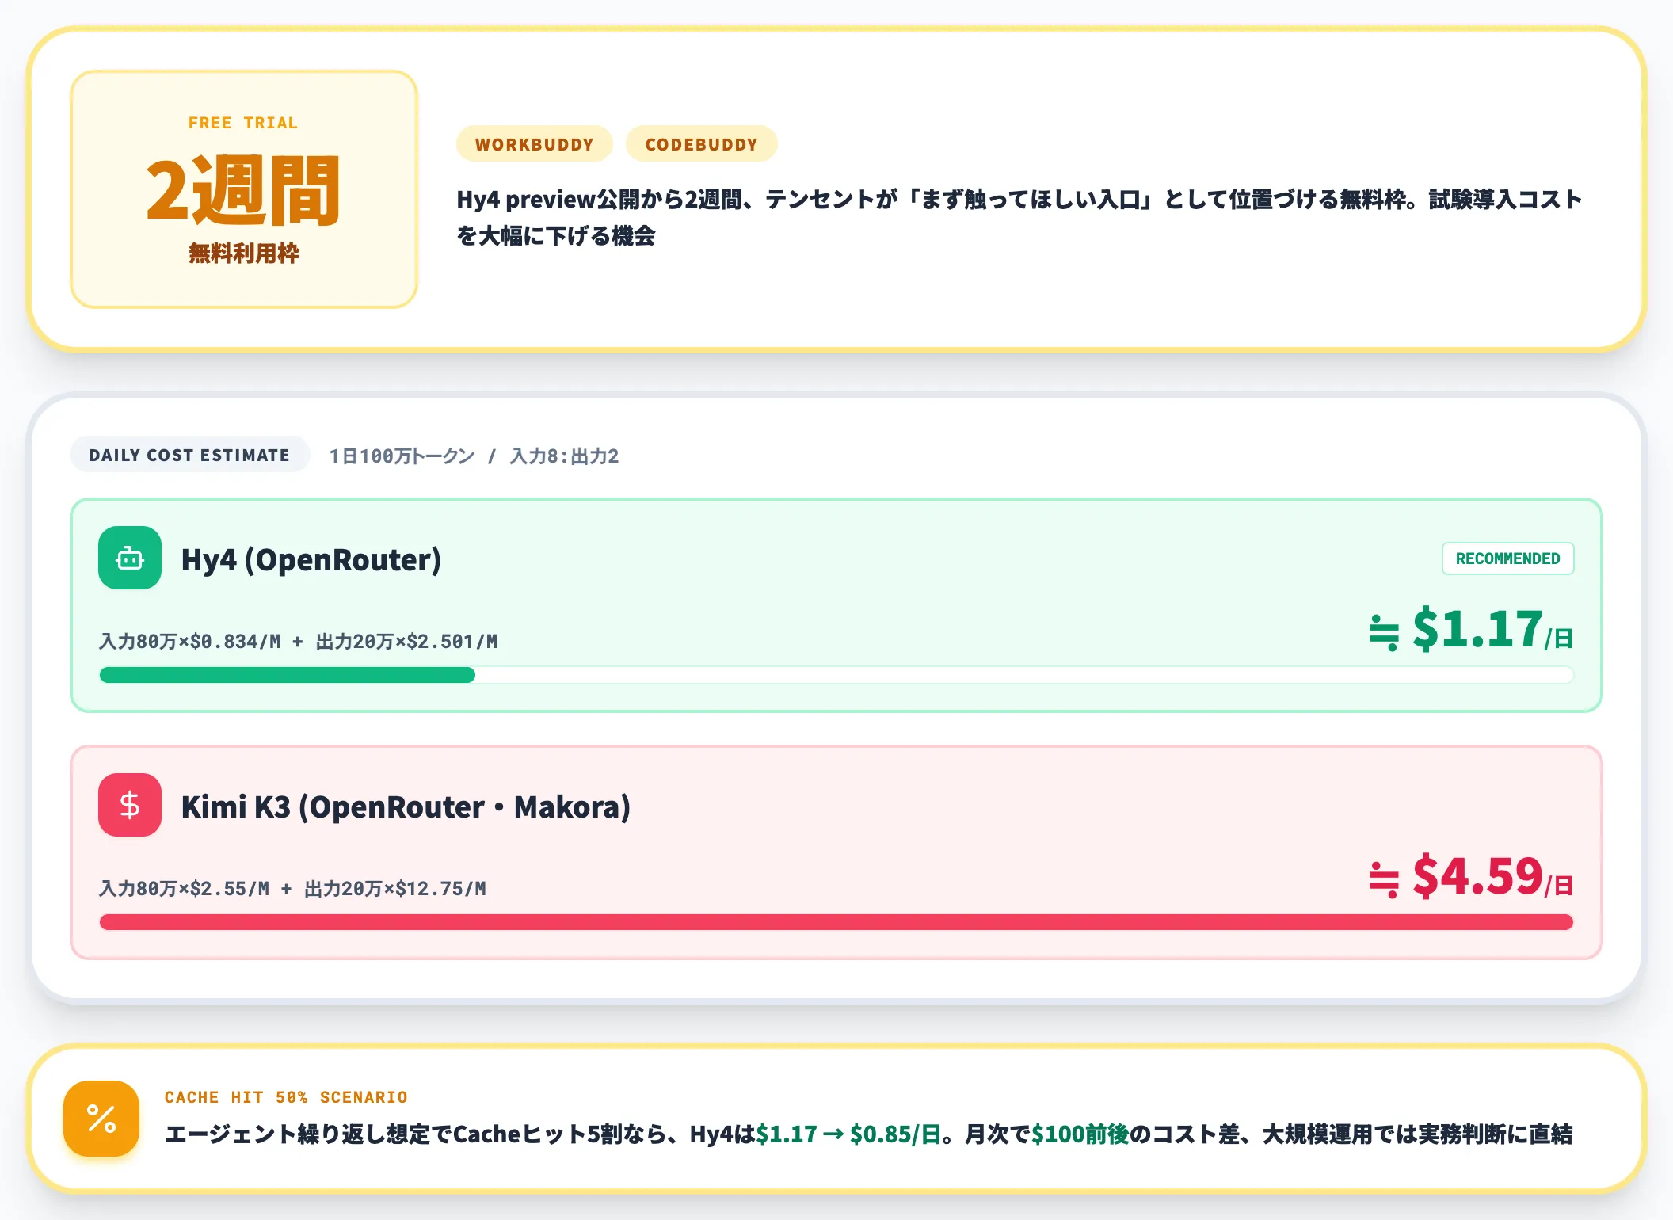Image resolution: width=1673 pixels, height=1220 pixels.
Task: Click the text 1日100万トークン / 入力8:出力2
Action: [474, 456]
